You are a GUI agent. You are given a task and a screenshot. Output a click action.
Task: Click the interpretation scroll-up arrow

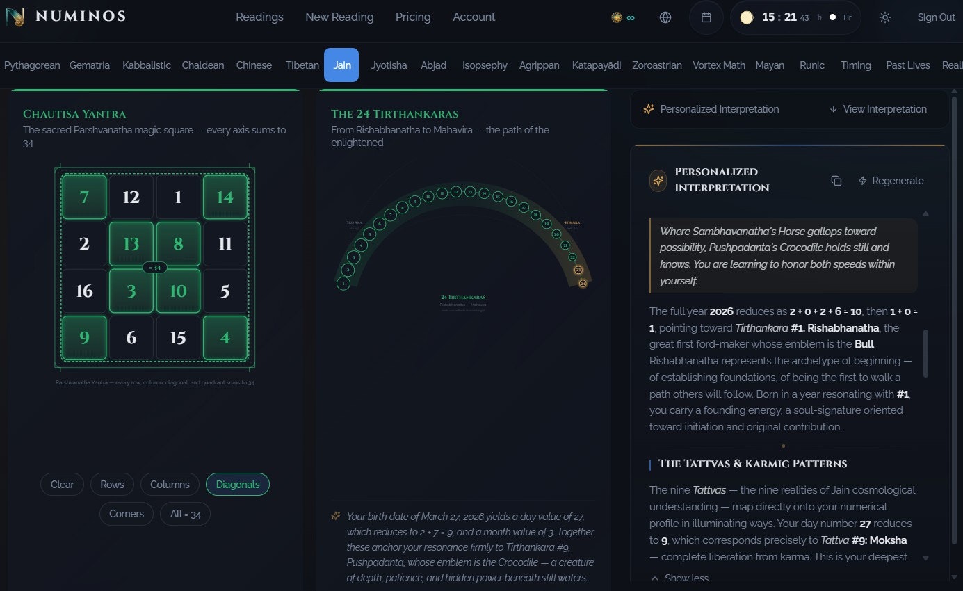point(925,213)
